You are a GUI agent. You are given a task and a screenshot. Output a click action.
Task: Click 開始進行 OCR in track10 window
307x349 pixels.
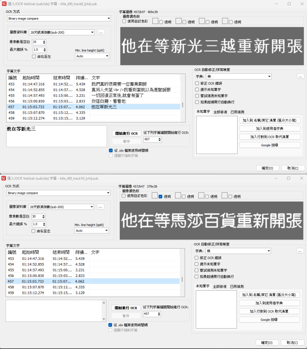point(126,308)
